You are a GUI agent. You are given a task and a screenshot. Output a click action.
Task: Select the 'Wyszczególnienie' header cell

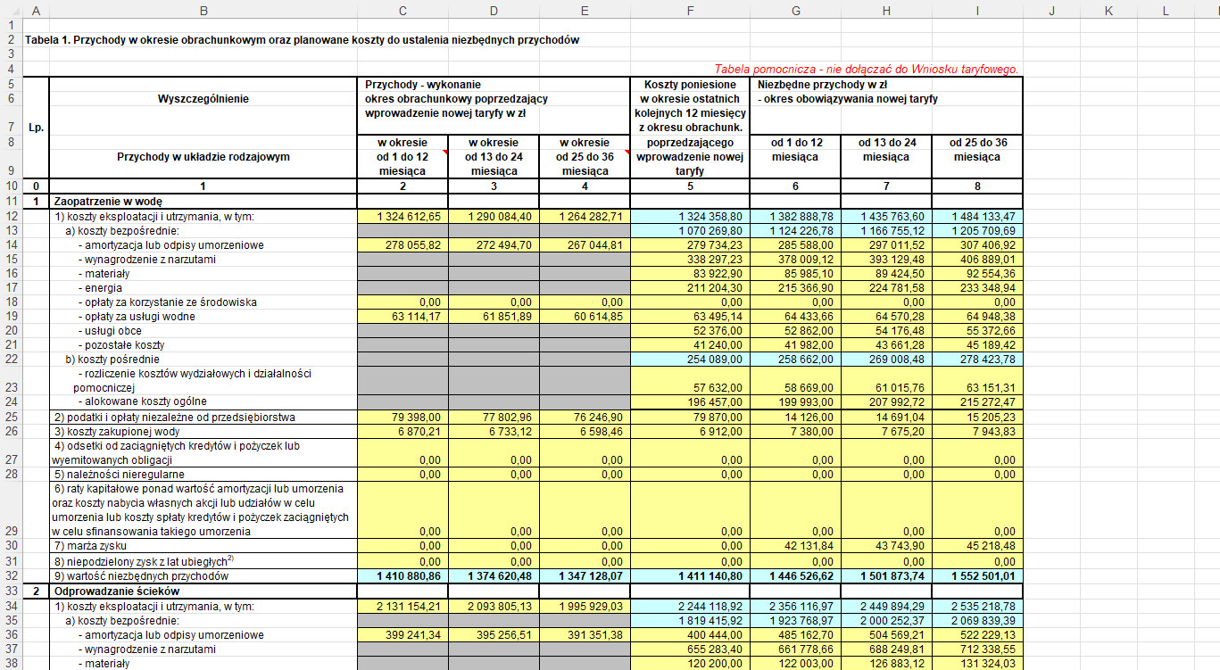203,99
